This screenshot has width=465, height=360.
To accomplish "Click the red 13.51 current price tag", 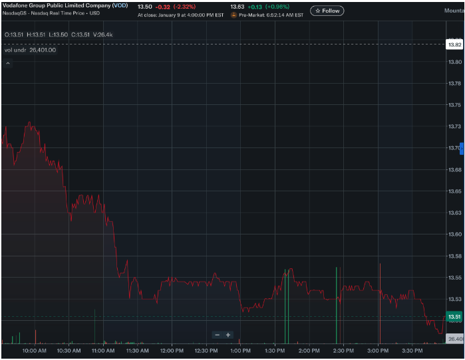I will [454, 317].
